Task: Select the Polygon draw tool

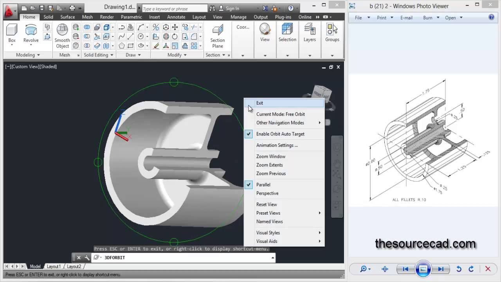Action: pyautogui.click(x=122, y=46)
